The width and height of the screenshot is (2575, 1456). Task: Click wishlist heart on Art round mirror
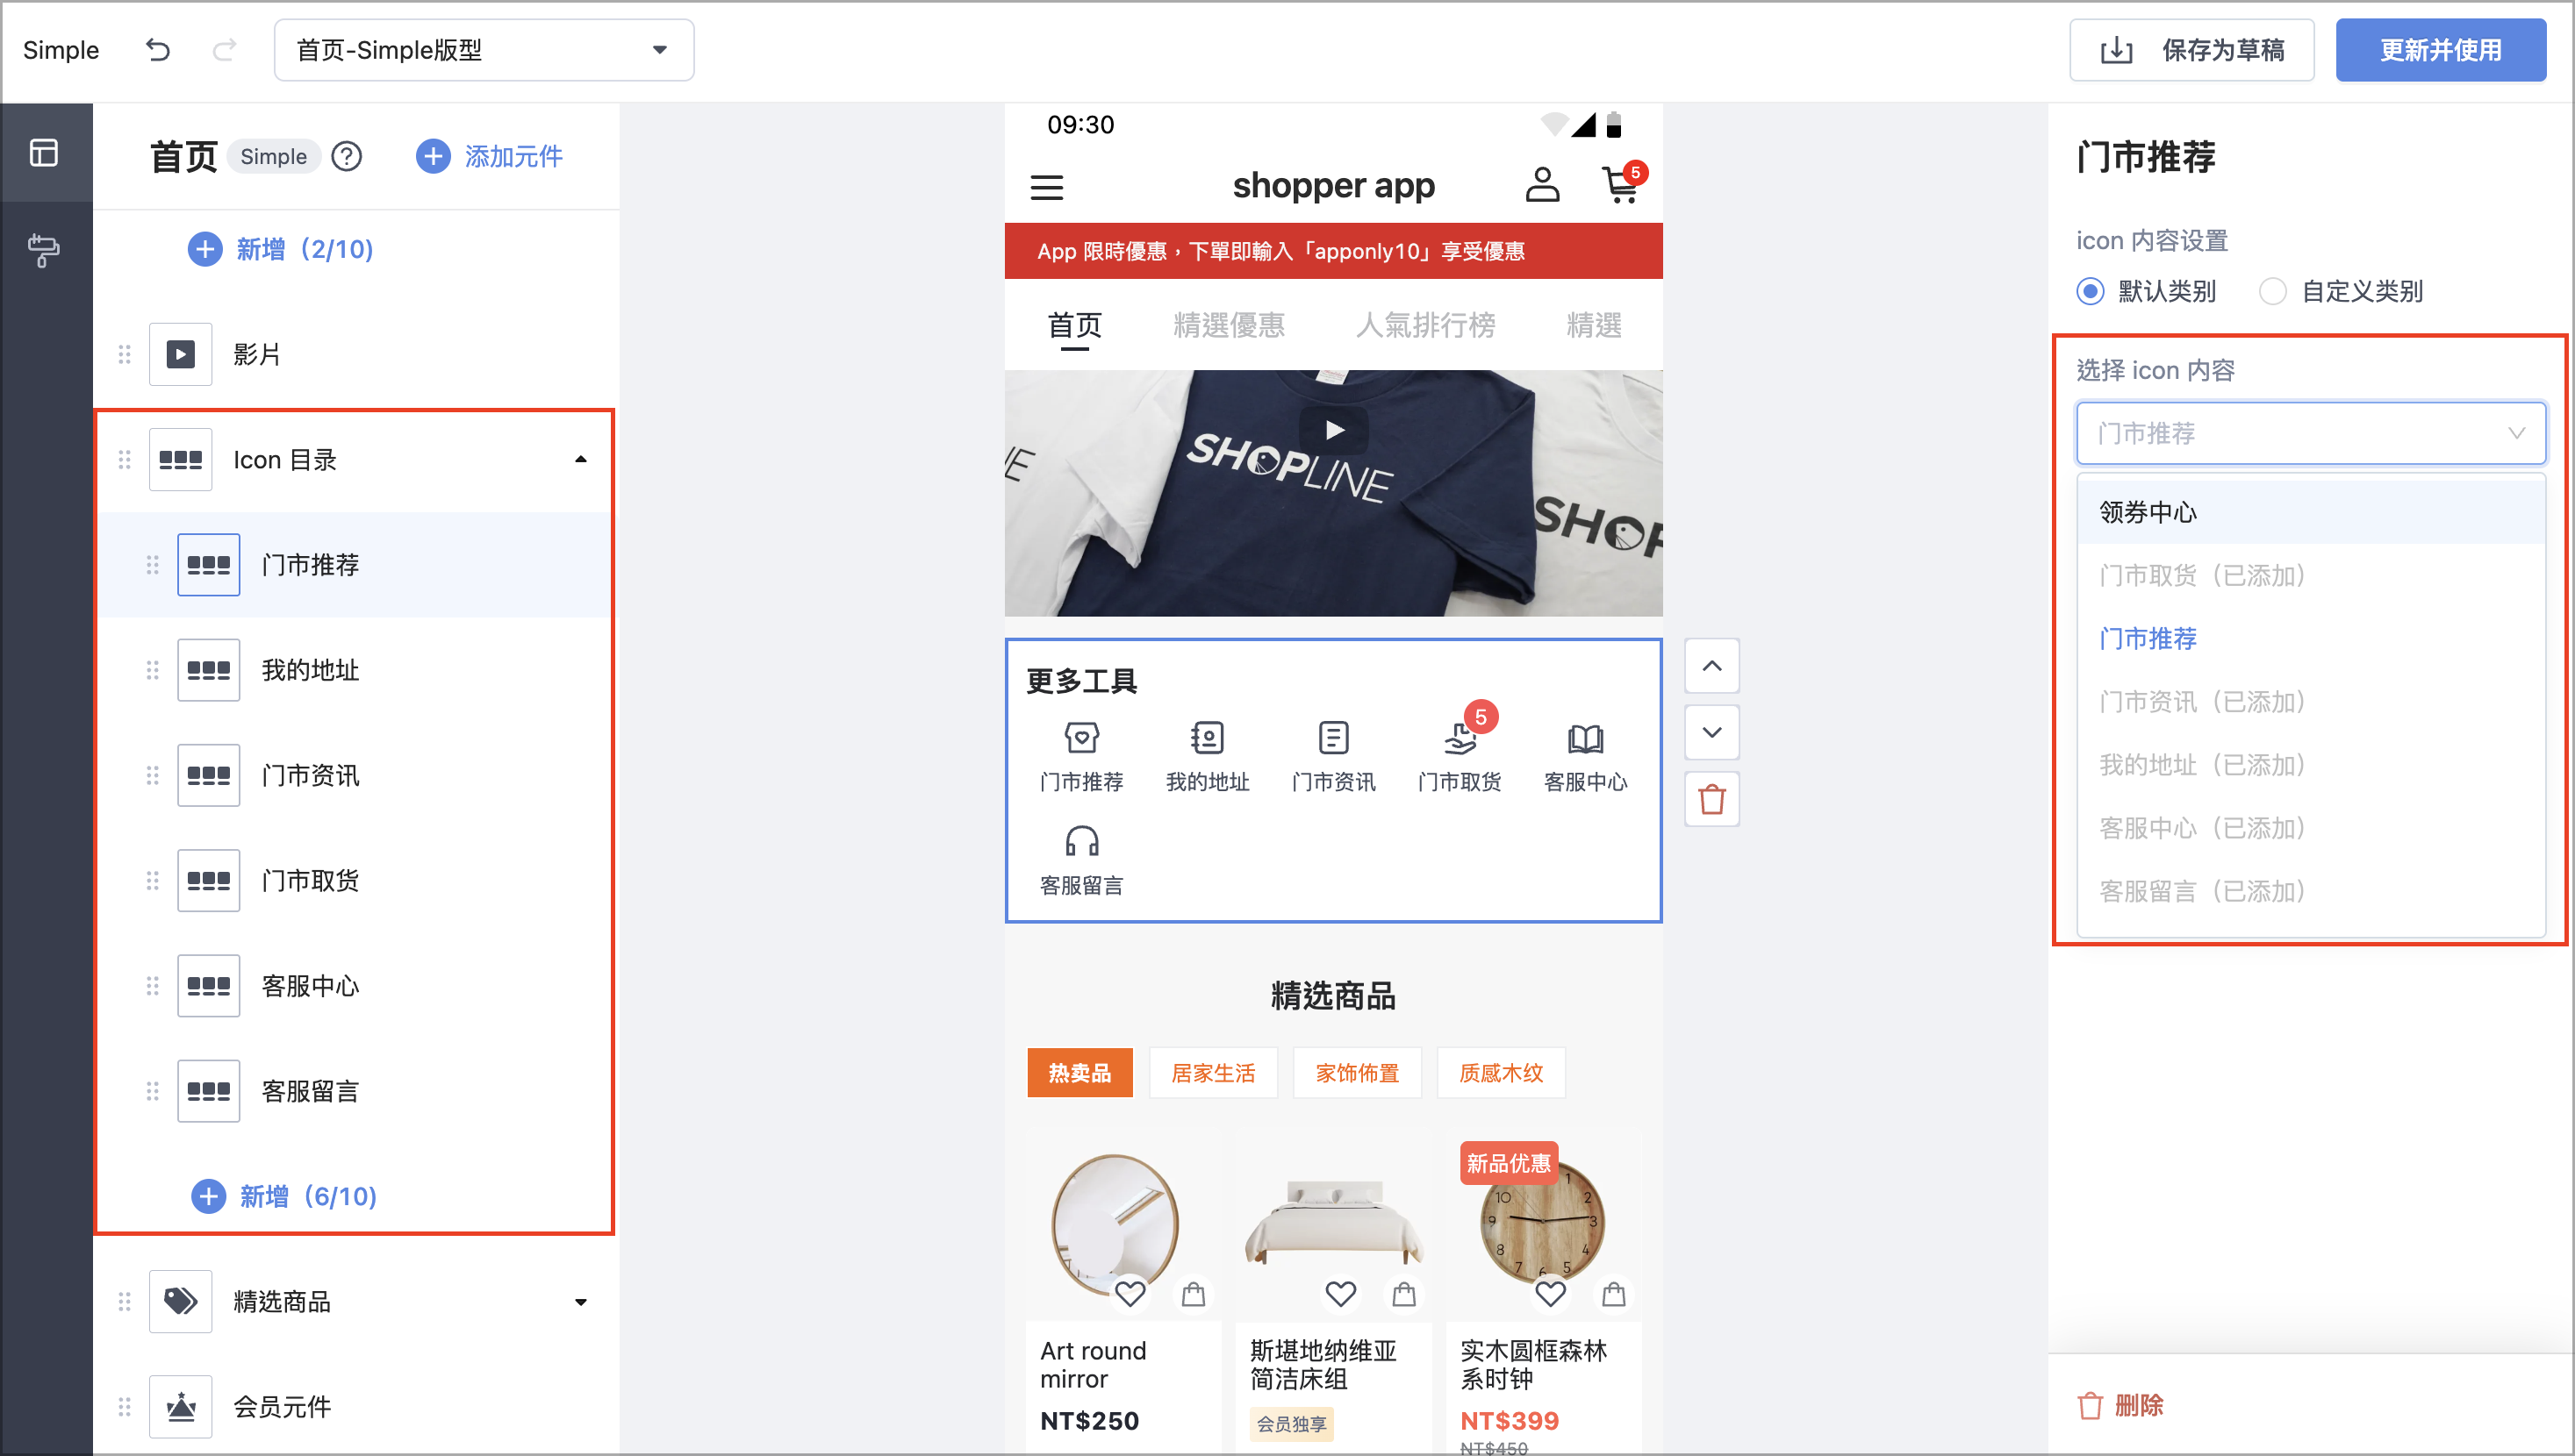click(x=1130, y=1294)
